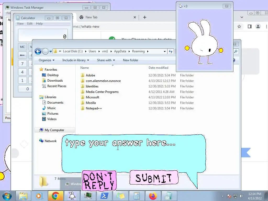Open the recent locations dropdown arrow
Screen dimensions: 268x201
51,52
